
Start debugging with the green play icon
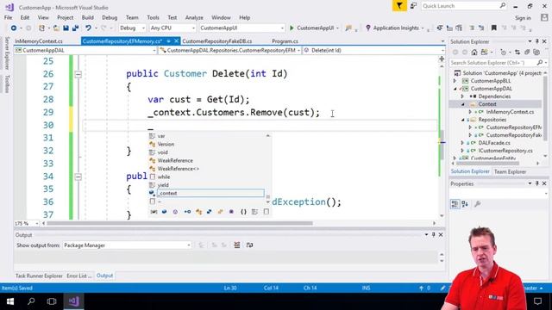tap(292, 28)
